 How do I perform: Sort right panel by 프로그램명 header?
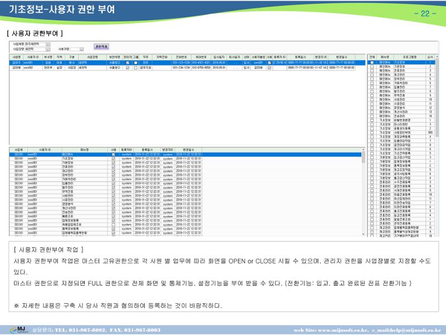coord(409,58)
